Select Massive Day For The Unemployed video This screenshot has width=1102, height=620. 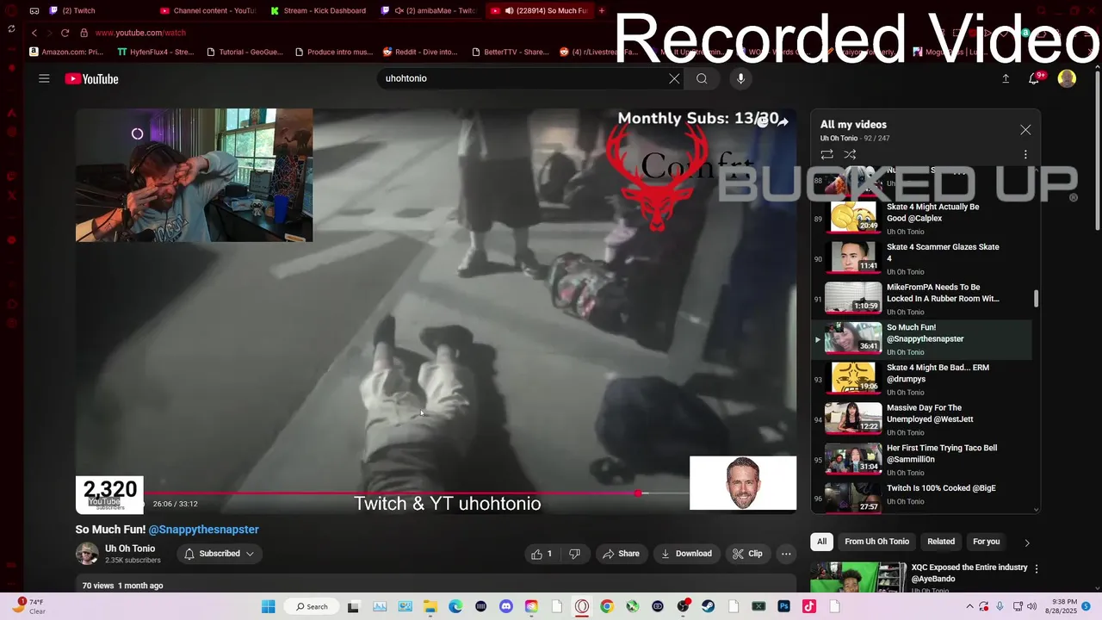tap(921, 419)
